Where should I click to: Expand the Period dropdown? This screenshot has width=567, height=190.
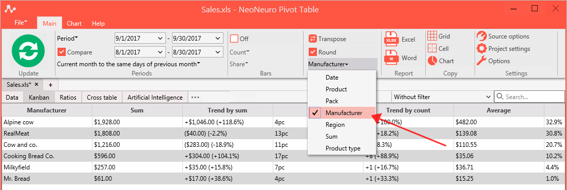[x=67, y=39]
